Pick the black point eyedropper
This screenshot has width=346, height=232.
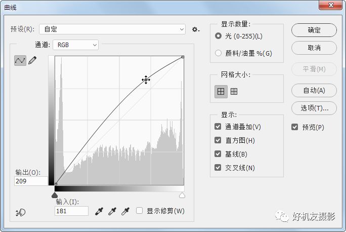[x=99, y=211]
